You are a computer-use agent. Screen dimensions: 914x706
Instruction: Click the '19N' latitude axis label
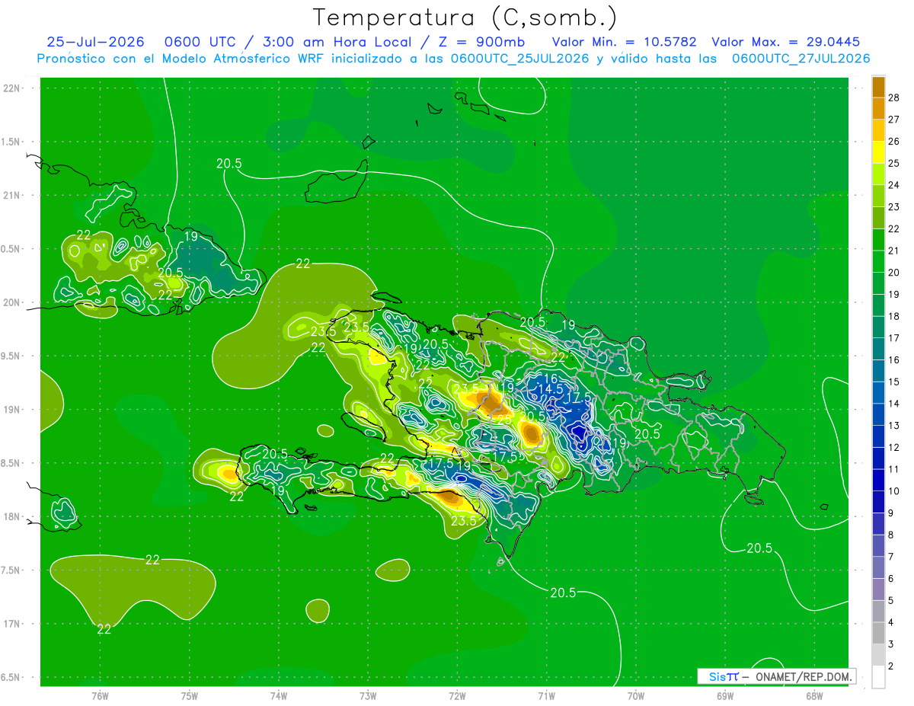click(x=13, y=410)
